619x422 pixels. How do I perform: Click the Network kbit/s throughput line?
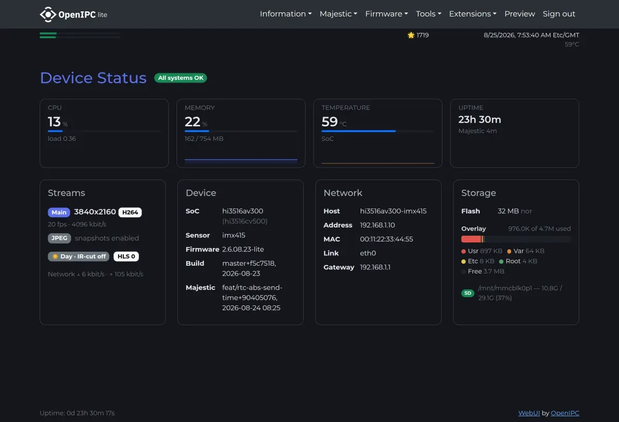[x=95, y=274]
